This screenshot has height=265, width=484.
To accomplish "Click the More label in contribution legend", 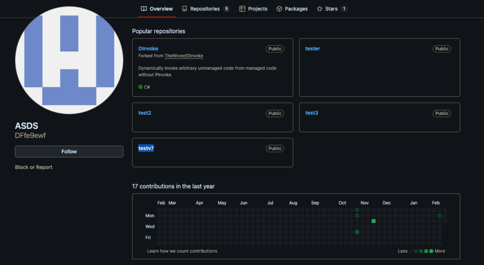I will pos(440,251).
